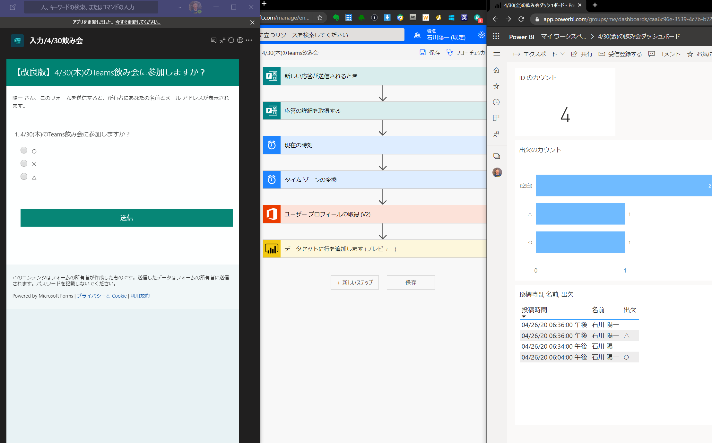The height and width of the screenshot is (443, 712).
Task: Click the 新しいステップ button in Power Automate
Action: tap(354, 282)
